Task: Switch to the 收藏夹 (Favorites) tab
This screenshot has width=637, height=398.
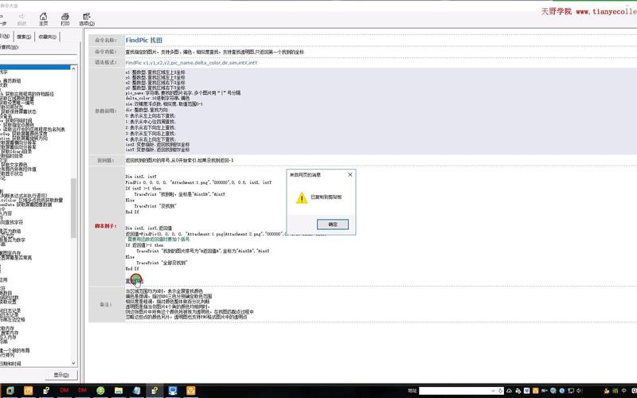Action: pyautogui.click(x=47, y=37)
